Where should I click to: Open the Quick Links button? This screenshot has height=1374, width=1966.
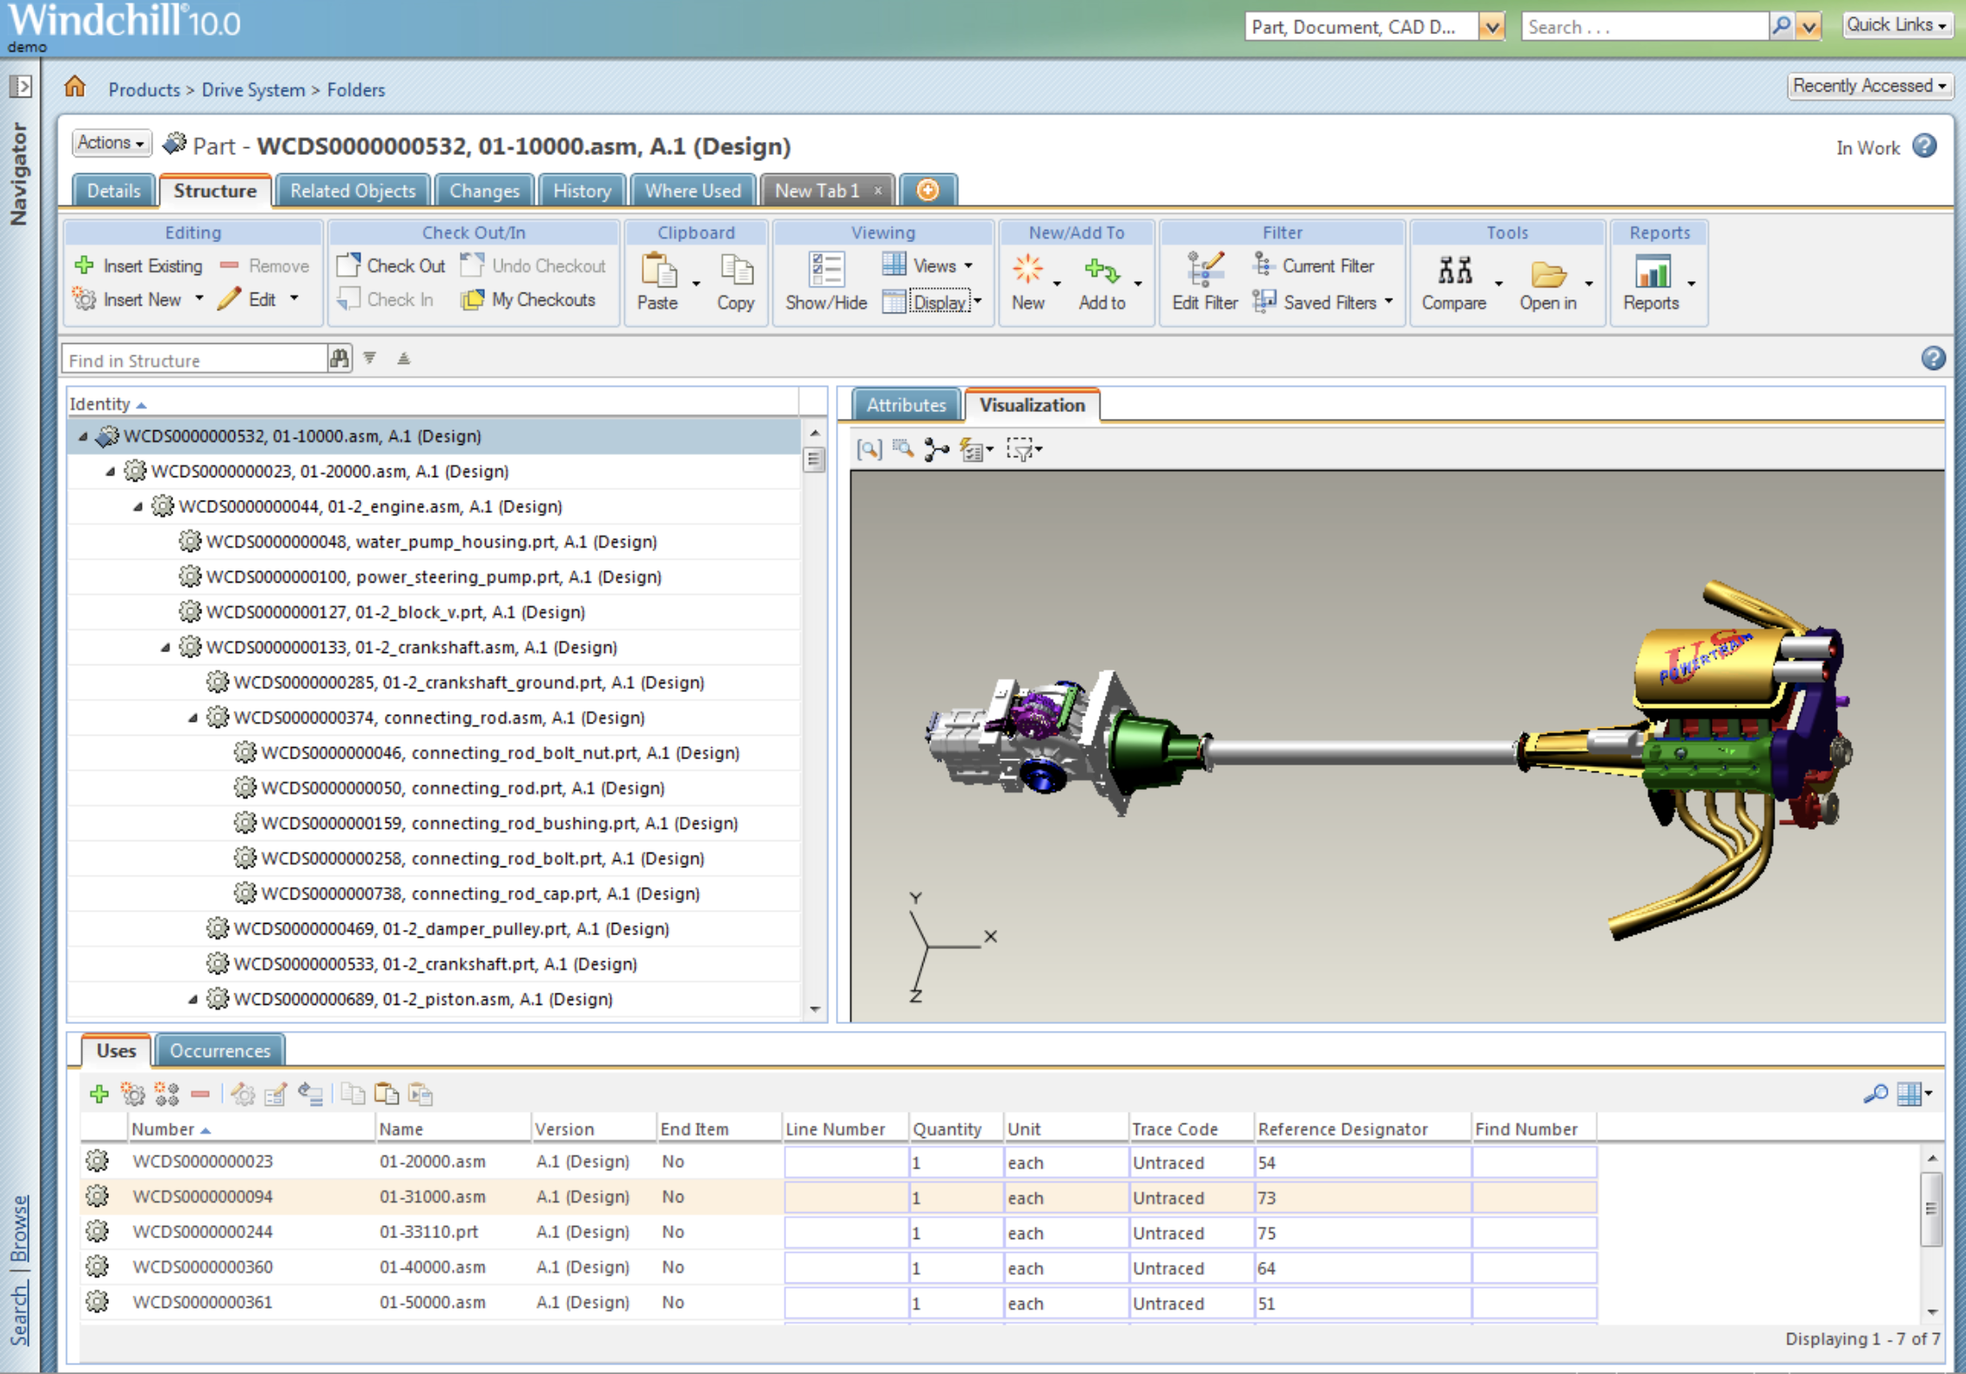(x=1896, y=25)
